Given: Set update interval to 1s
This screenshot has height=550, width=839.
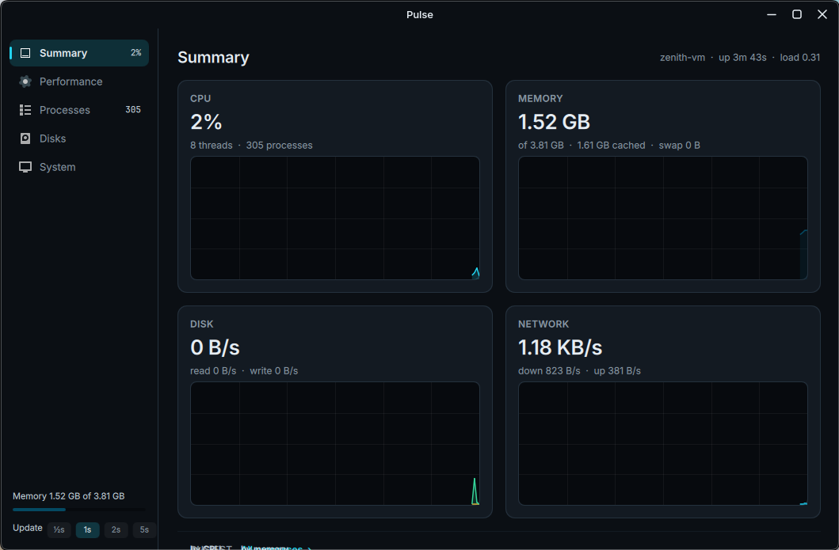Looking at the screenshot, I should click(x=87, y=529).
